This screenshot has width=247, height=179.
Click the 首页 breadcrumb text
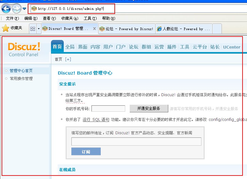pyautogui.click(x=58, y=59)
